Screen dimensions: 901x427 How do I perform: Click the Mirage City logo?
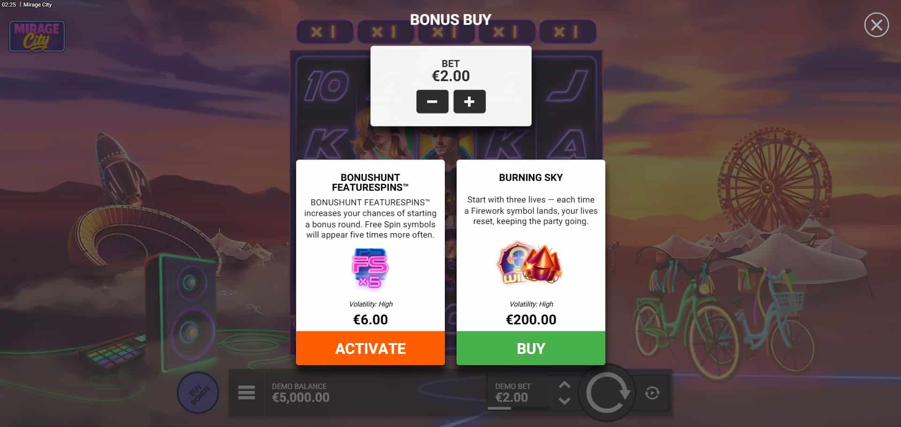(x=37, y=36)
